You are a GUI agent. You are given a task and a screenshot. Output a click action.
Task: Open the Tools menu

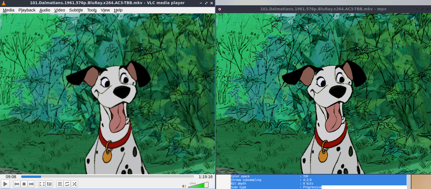[x=92, y=10]
